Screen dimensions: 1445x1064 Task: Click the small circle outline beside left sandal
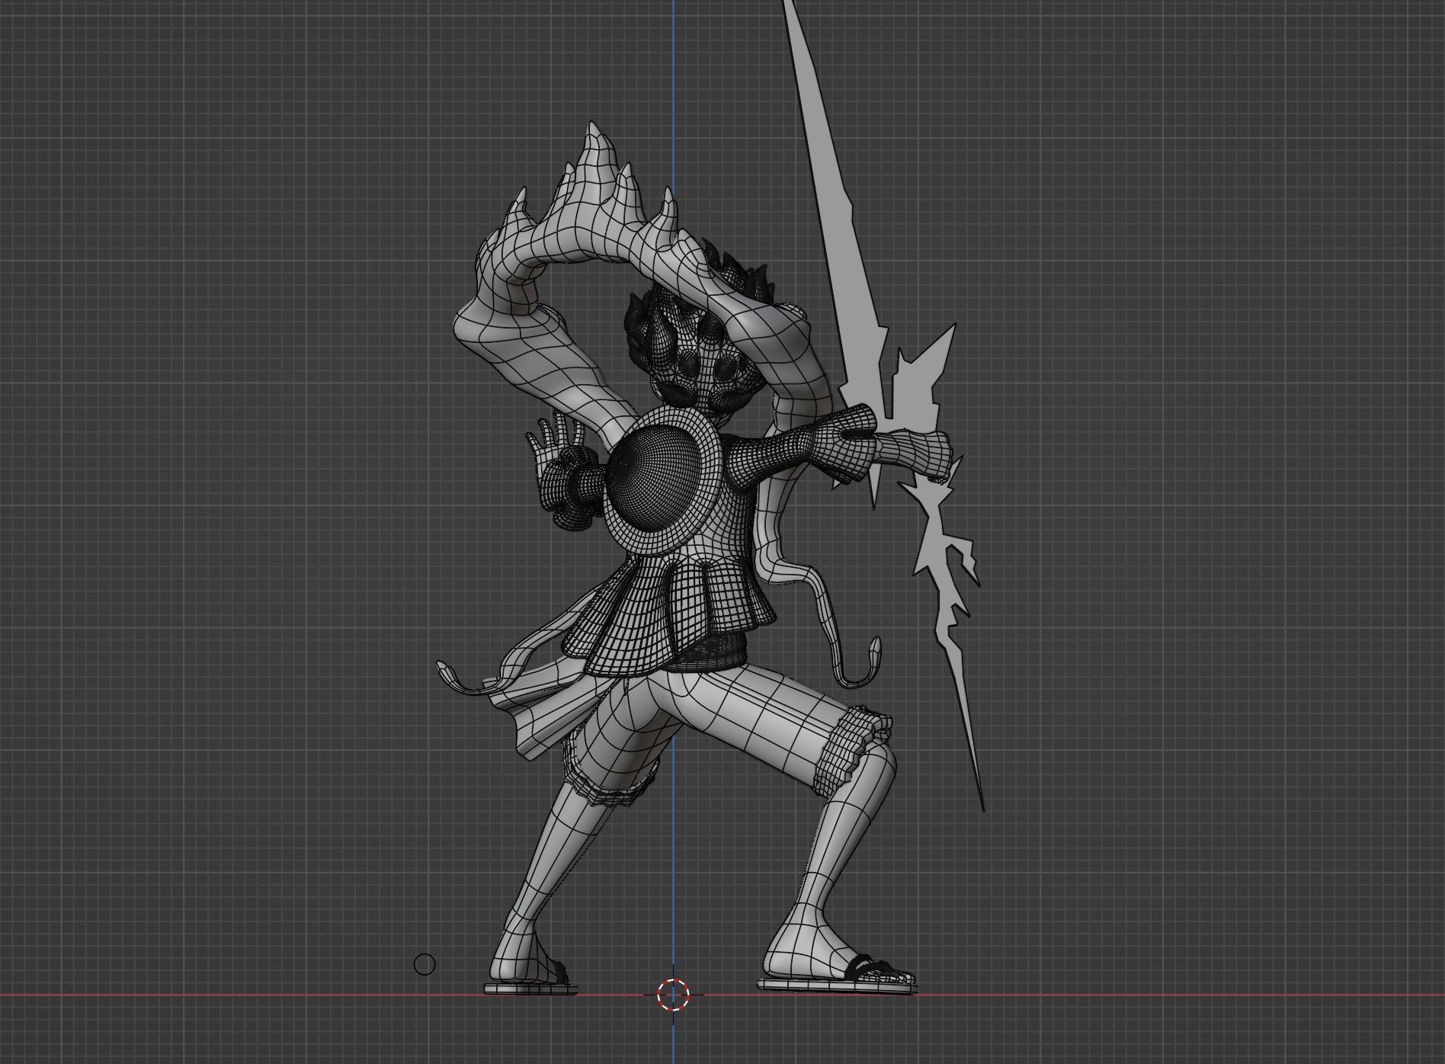pos(425,964)
